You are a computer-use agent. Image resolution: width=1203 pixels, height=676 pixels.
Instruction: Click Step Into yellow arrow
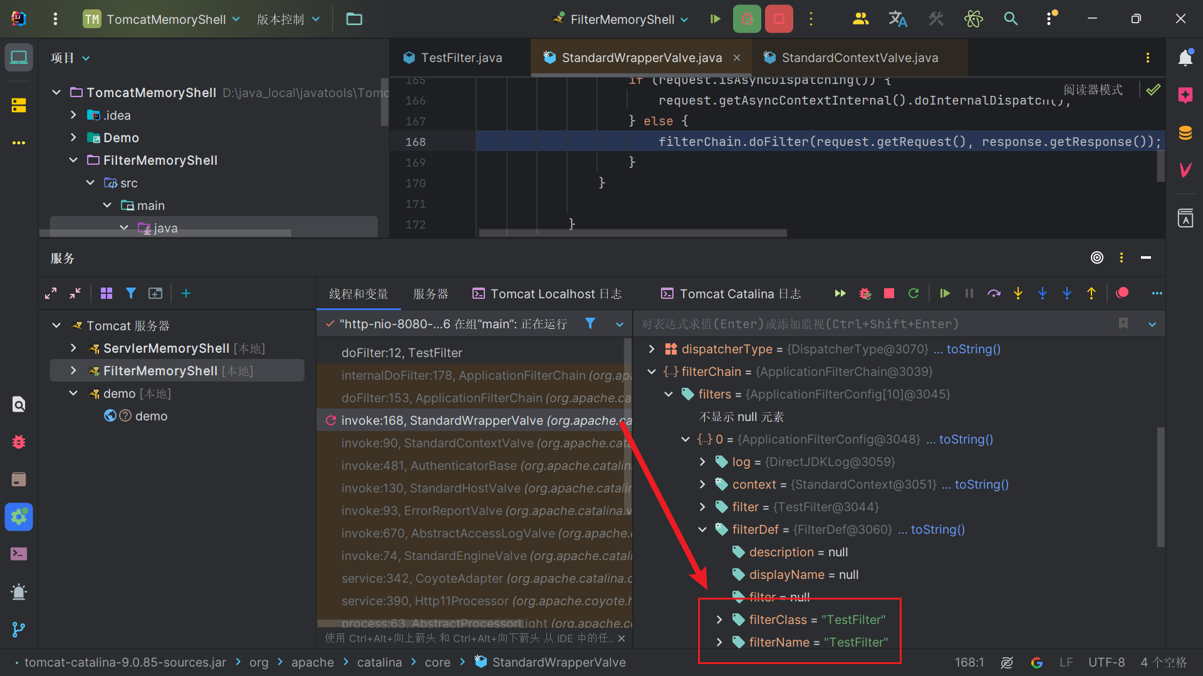(x=1018, y=293)
